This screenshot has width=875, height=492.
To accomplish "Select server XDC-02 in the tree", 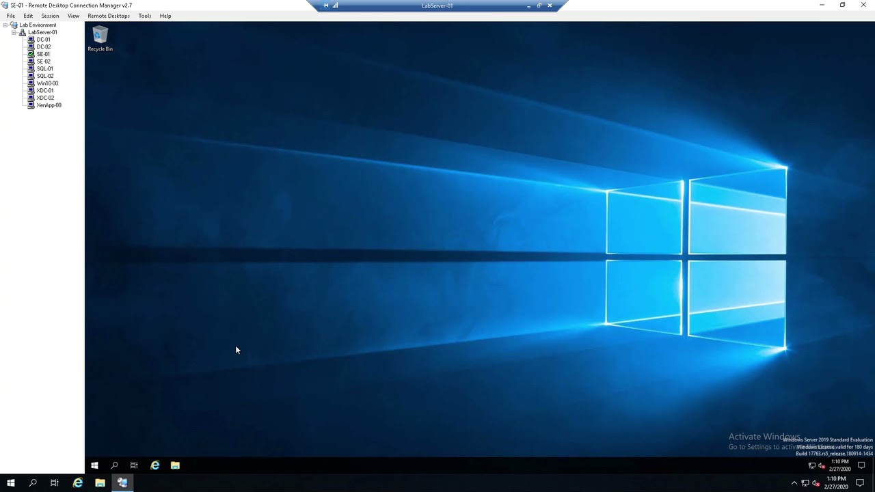I will (45, 98).
